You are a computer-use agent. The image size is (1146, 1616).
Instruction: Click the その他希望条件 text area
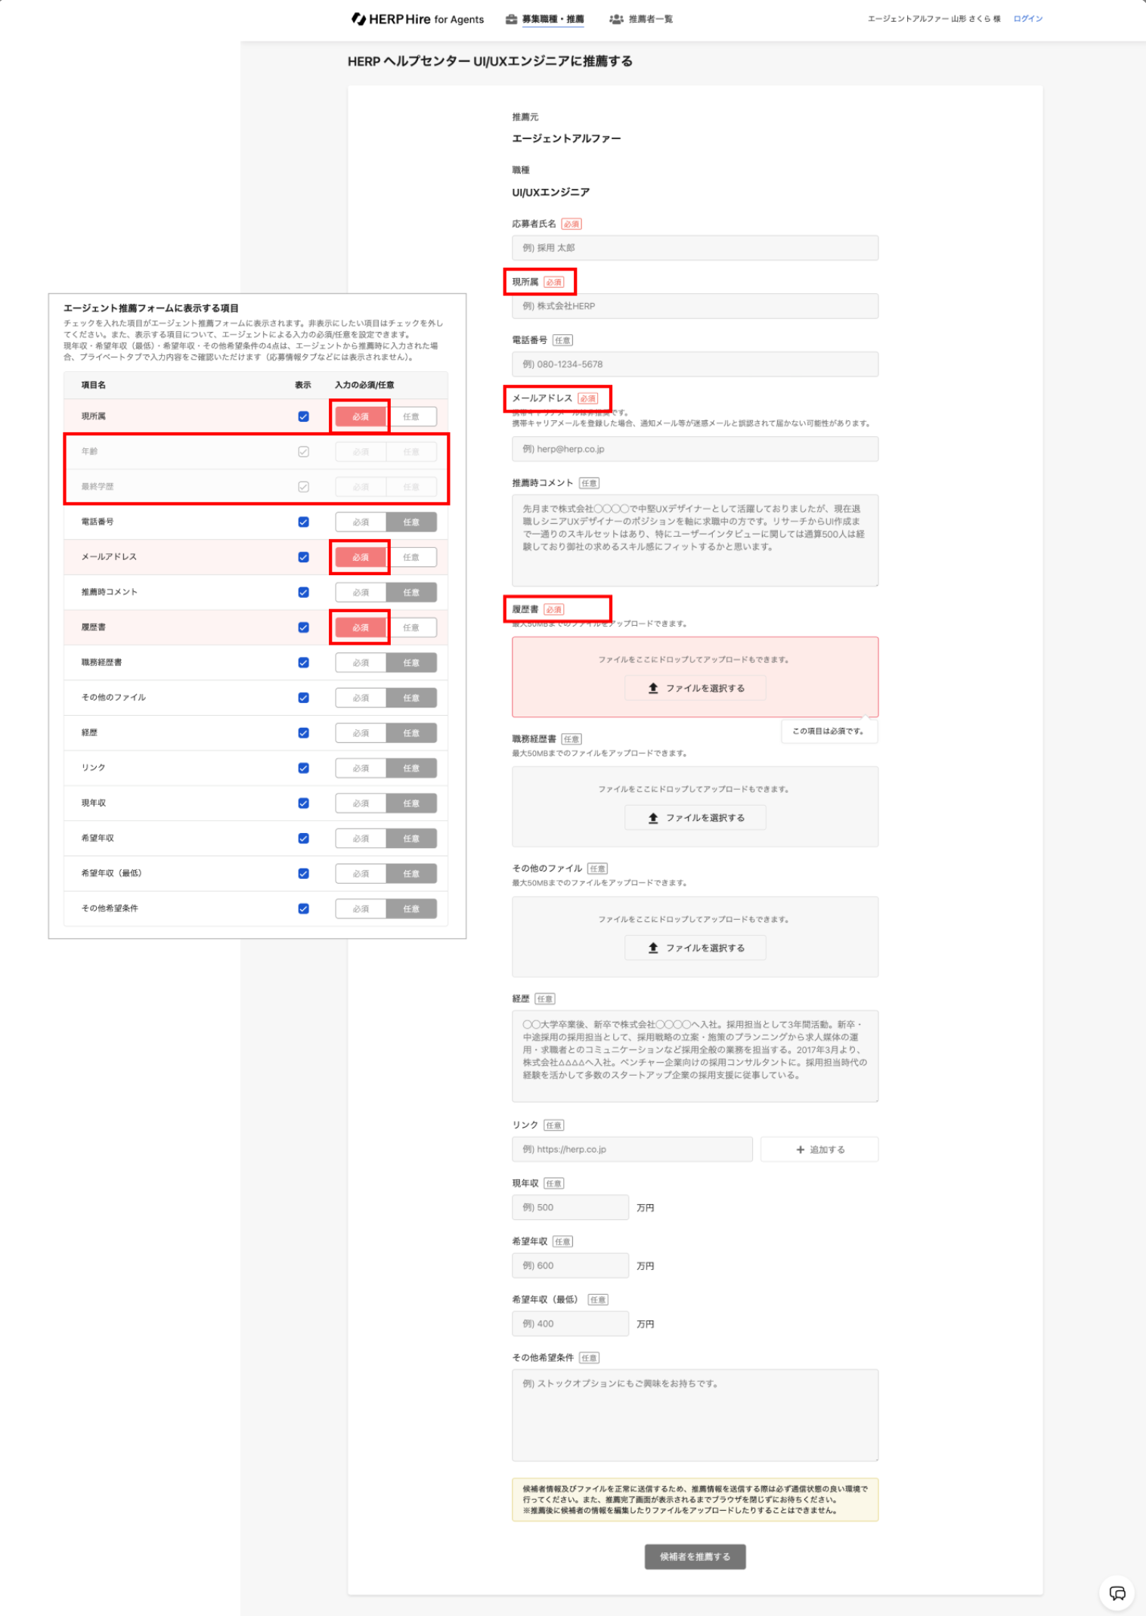(x=695, y=1415)
